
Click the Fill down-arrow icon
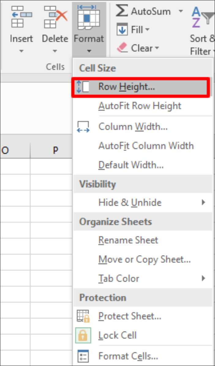122,30
